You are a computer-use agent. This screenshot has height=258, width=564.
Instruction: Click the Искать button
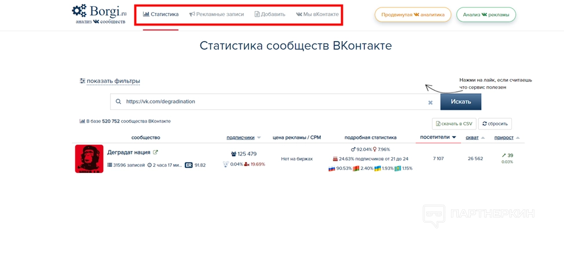point(461,102)
